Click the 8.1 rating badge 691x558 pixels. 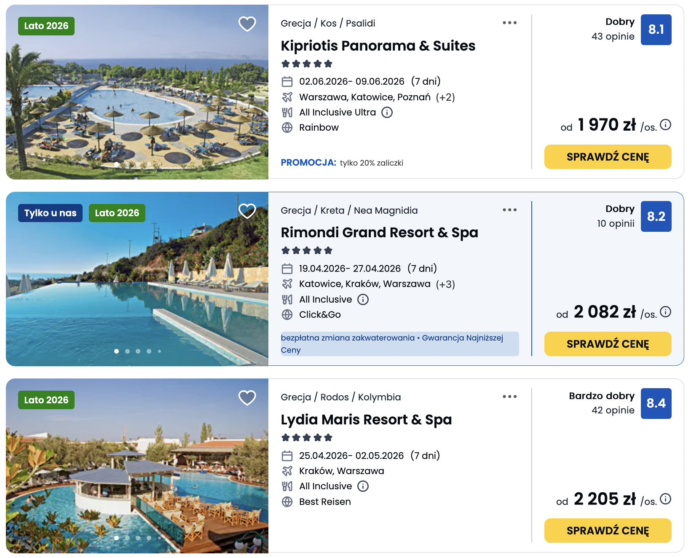click(x=656, y=30)
